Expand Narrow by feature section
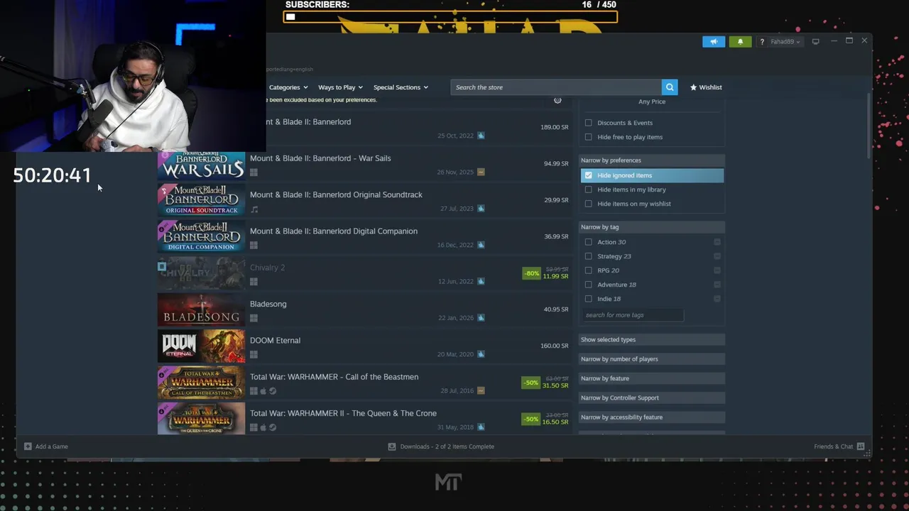Screen dimensions: 909x511 tap(652, 378)
